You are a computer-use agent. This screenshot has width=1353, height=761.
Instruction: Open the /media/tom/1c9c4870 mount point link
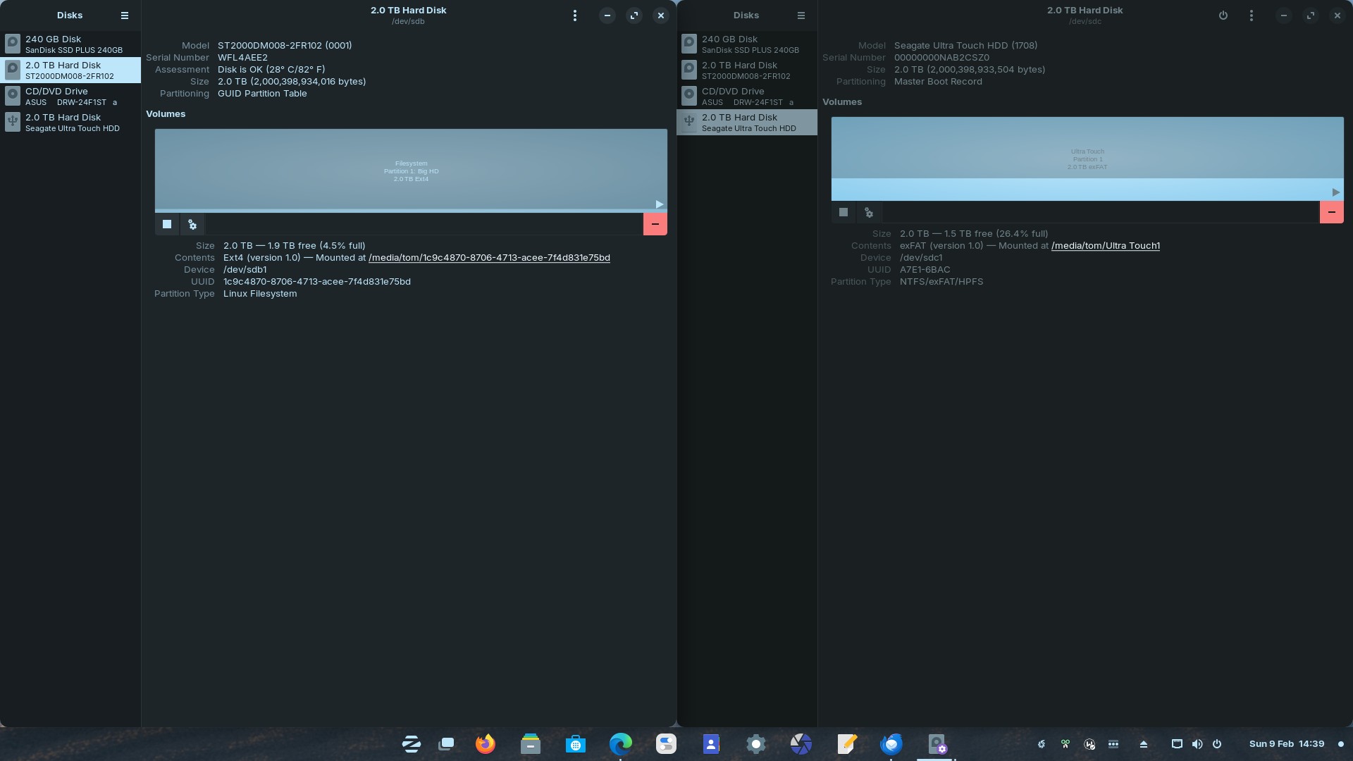489,258
